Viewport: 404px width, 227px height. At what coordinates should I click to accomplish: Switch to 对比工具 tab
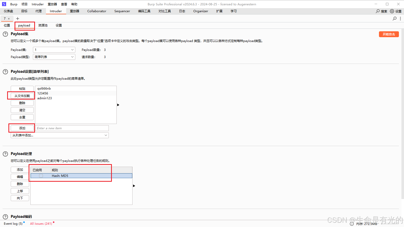click(x=165, y=11)
